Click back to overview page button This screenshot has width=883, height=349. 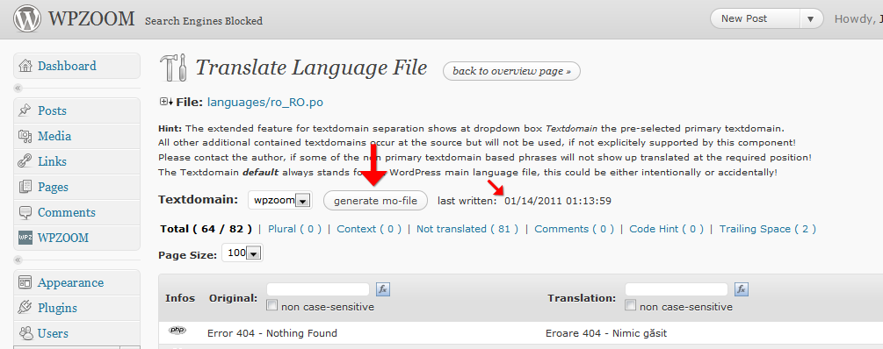[x=511, y=71]
